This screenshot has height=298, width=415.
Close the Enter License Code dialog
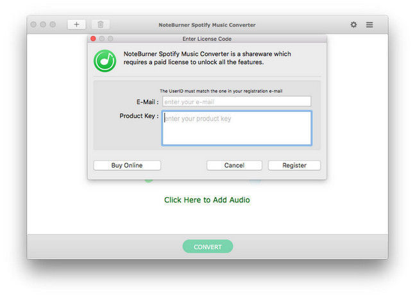pos(93,39)
